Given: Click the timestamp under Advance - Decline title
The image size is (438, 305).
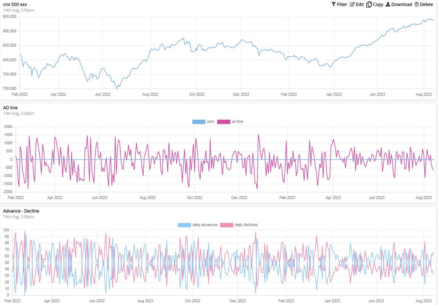Looking at the screenshot, I should click(x=18, y=217).
